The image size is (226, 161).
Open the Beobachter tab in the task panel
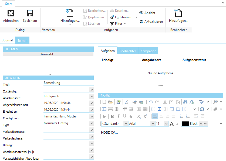(x=127, y=51)
